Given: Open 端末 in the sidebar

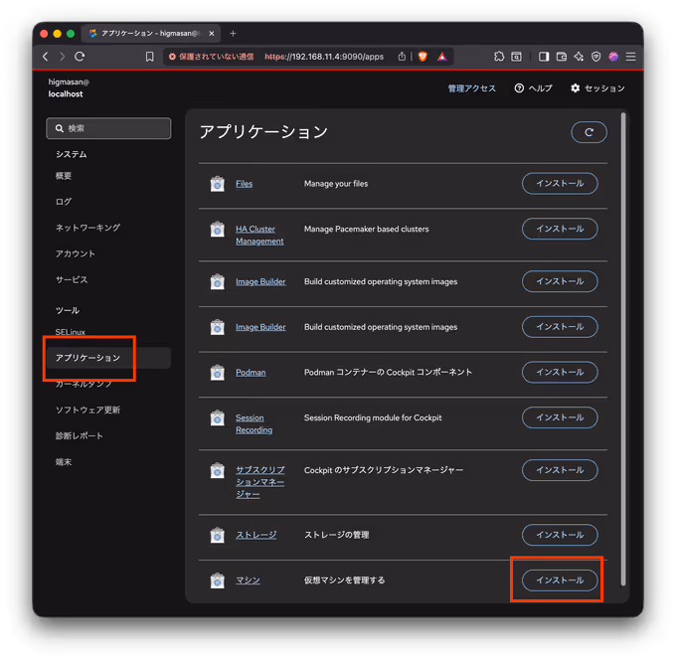Looking at the screenshot, I should 64,462.
